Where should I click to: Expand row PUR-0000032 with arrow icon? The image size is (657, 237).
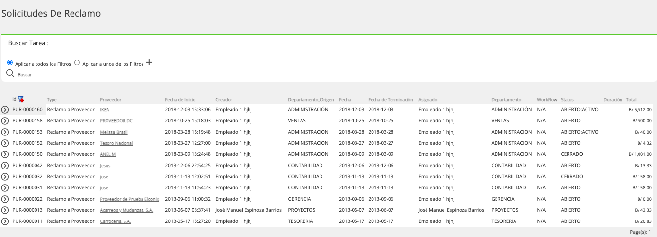5,177
